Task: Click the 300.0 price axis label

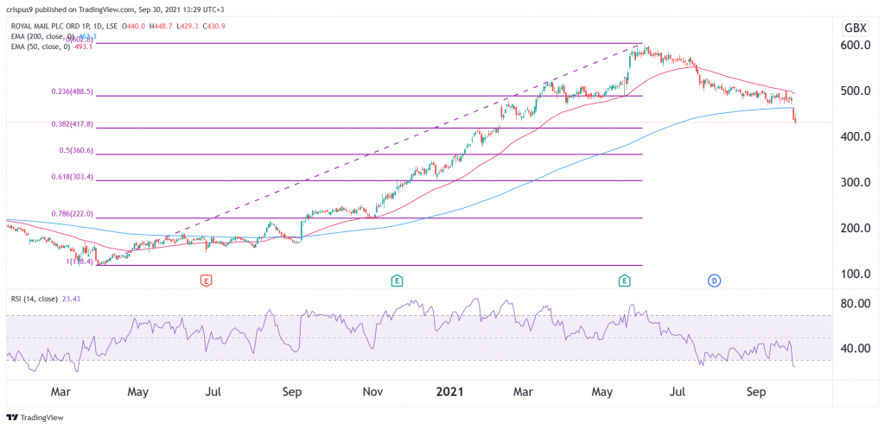Action: [x=856, y=182]
